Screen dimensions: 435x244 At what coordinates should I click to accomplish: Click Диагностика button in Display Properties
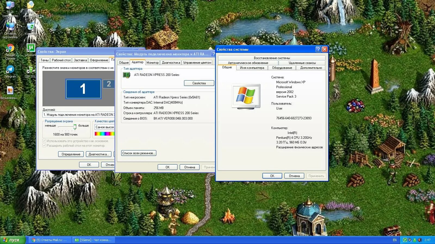pos(99,154)
